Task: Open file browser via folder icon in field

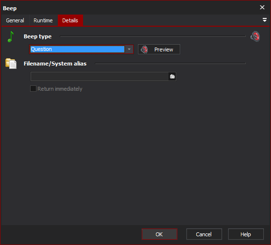Action: coord(172,77)
